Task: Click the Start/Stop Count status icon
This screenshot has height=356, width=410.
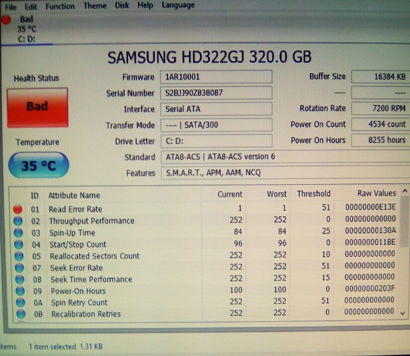Action: [x=18, y=244]
